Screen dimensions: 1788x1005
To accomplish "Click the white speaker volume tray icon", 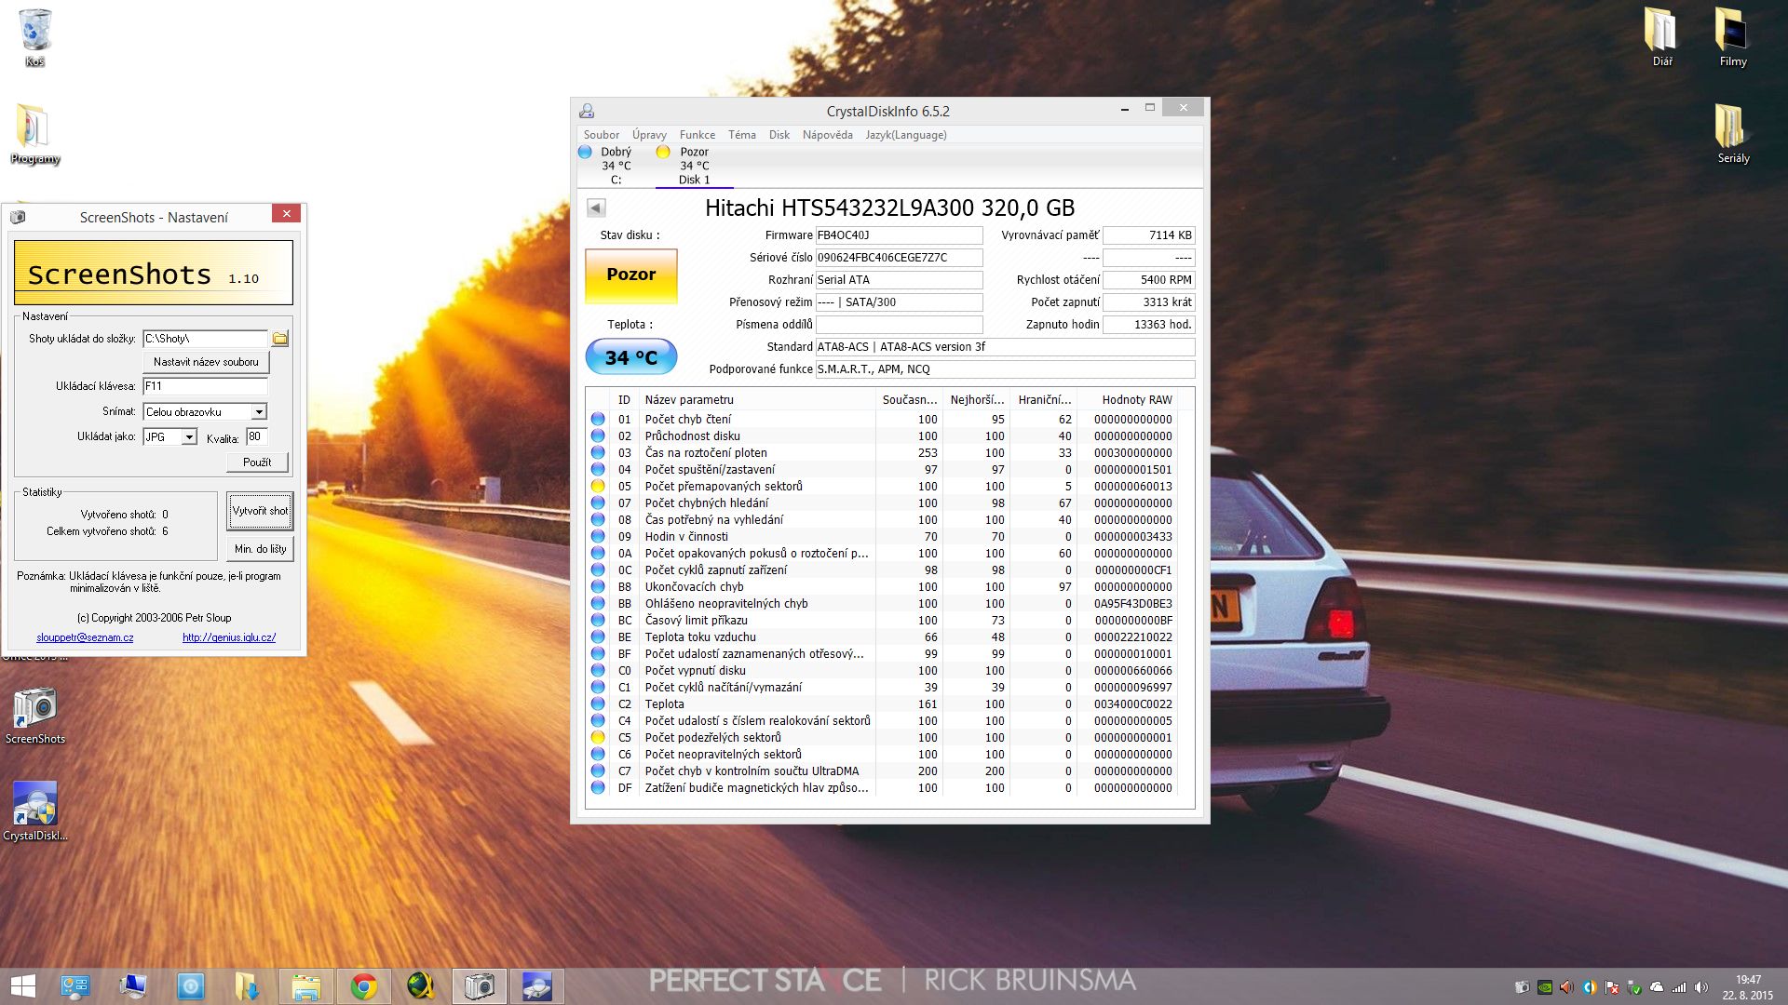I will click(x=1701, y=987).
